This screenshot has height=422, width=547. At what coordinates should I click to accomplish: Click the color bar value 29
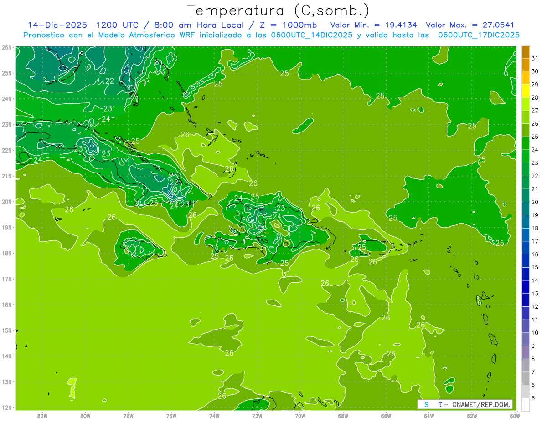tap(535, 85)
